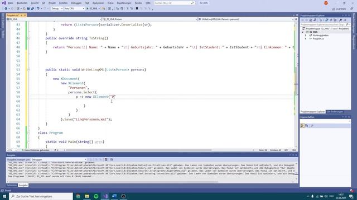Switch to the Ausgabe tab
The width and height of the screenshot is (357, 200).
click(x=23, y=185)
